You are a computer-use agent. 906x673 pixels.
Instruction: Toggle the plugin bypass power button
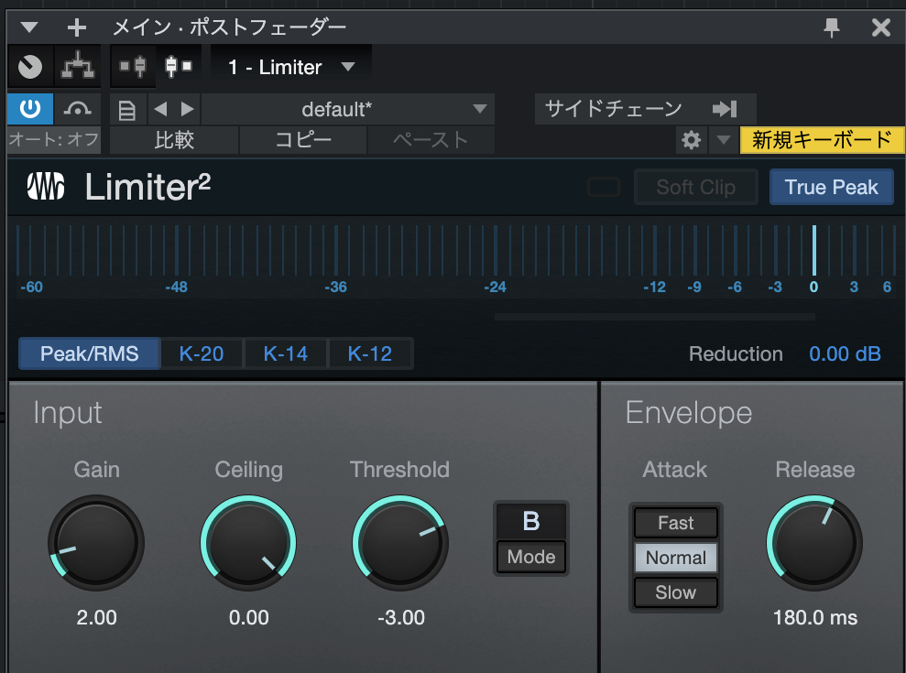[28, 108]
